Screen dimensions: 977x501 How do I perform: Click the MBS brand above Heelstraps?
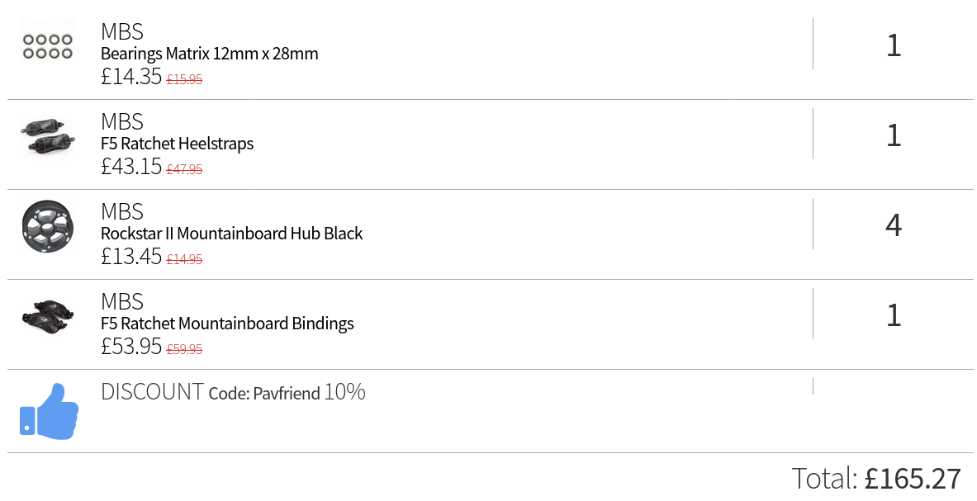click(x=122, y=121)
